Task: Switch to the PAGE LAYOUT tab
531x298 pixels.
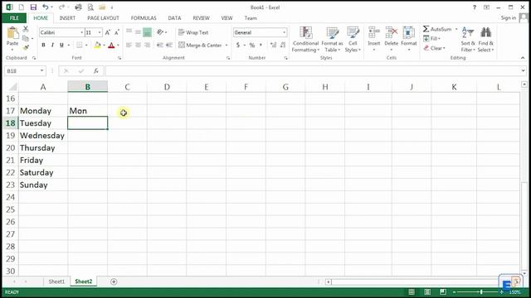Action: tap(103, 18)
